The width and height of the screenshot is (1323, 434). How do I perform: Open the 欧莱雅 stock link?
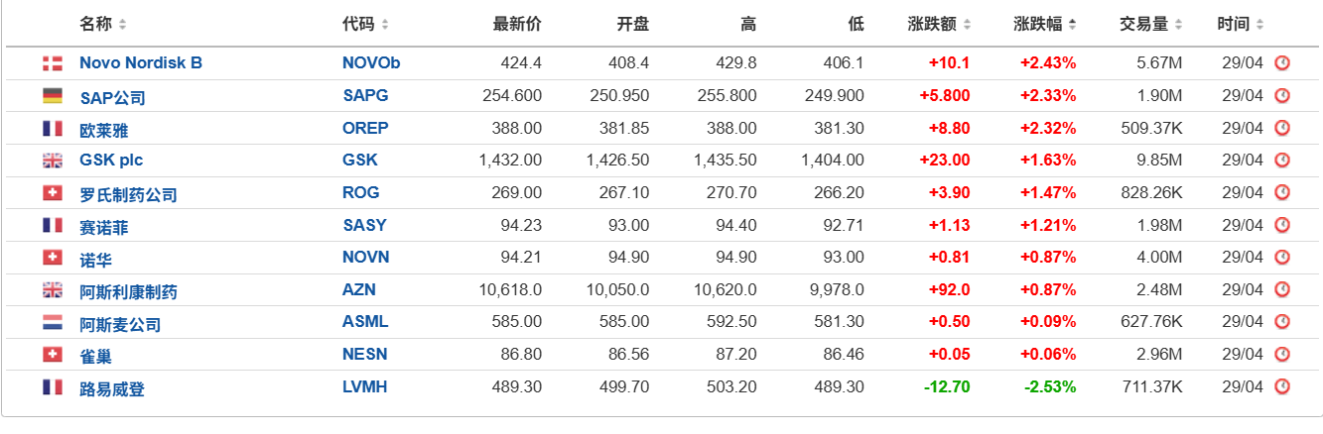tap(104, 130)
